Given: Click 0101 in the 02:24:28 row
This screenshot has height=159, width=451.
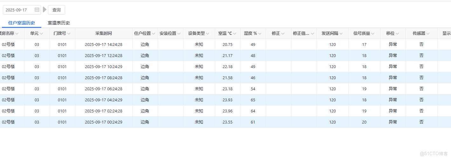Looking at the screenshot, I should (x=62, y=111).
